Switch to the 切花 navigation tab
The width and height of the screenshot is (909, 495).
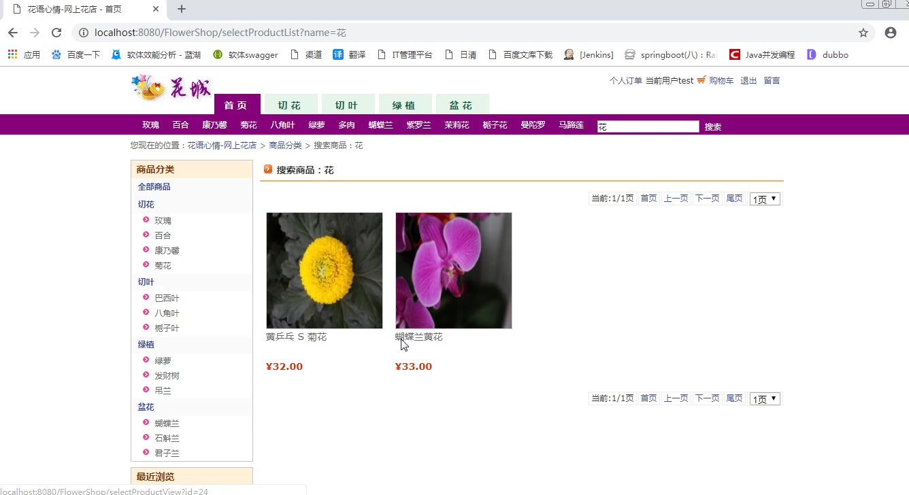point(289,105)
